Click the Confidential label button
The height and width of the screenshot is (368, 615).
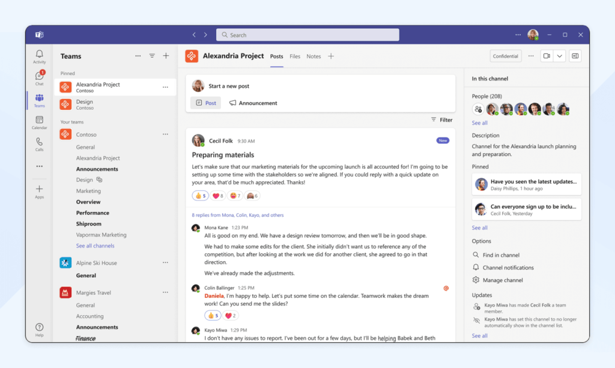[x=506, y=56]
